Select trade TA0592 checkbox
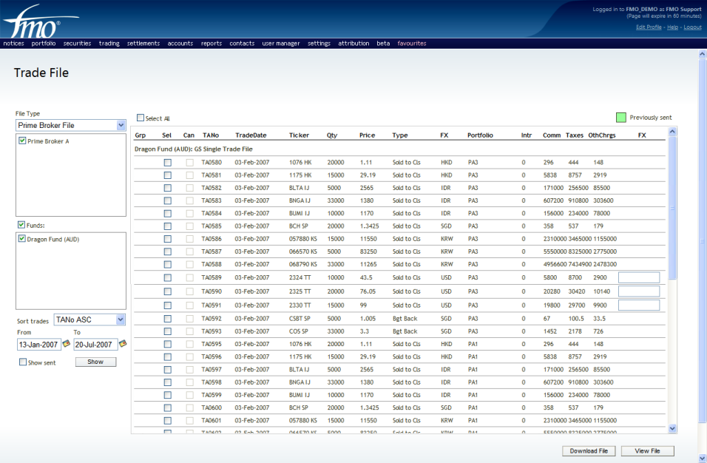707x463 pixels. (x=168, y=319)
